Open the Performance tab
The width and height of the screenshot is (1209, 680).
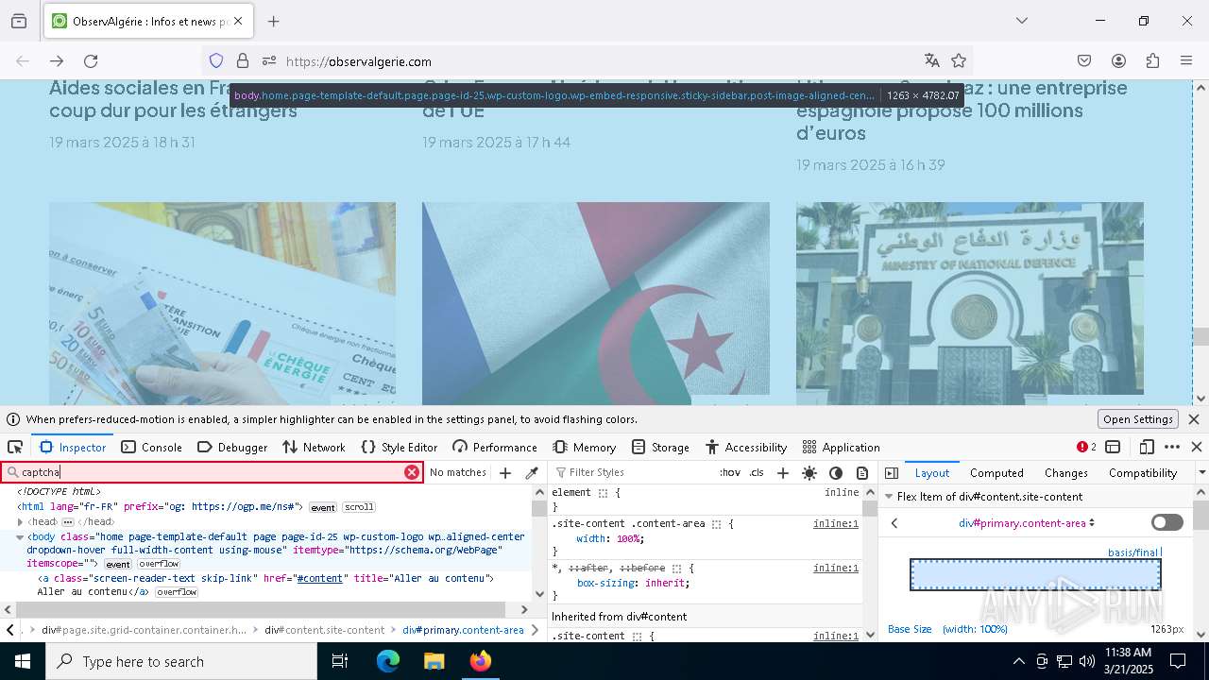(495, 447)
